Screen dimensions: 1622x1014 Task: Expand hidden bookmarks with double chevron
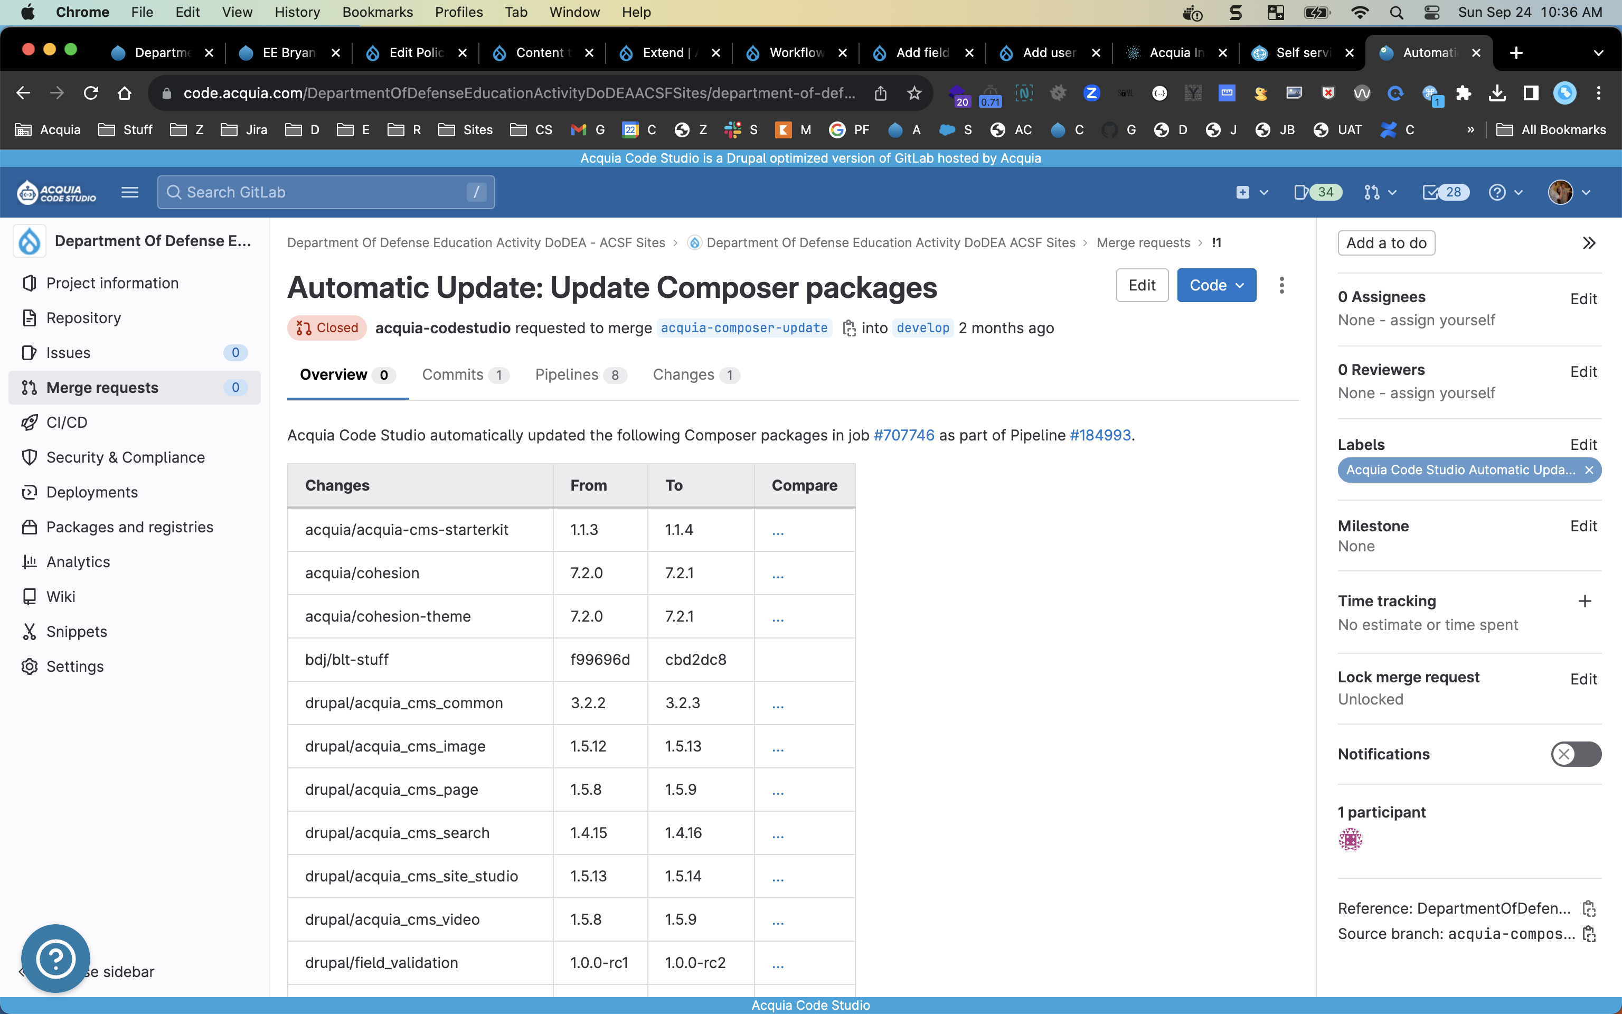point(1470,129)
